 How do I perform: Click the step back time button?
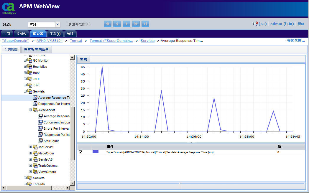point(117,24)
